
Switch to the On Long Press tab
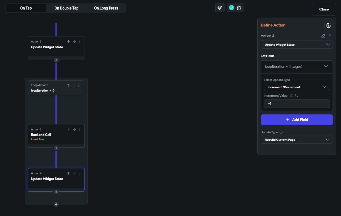[106, 8]
